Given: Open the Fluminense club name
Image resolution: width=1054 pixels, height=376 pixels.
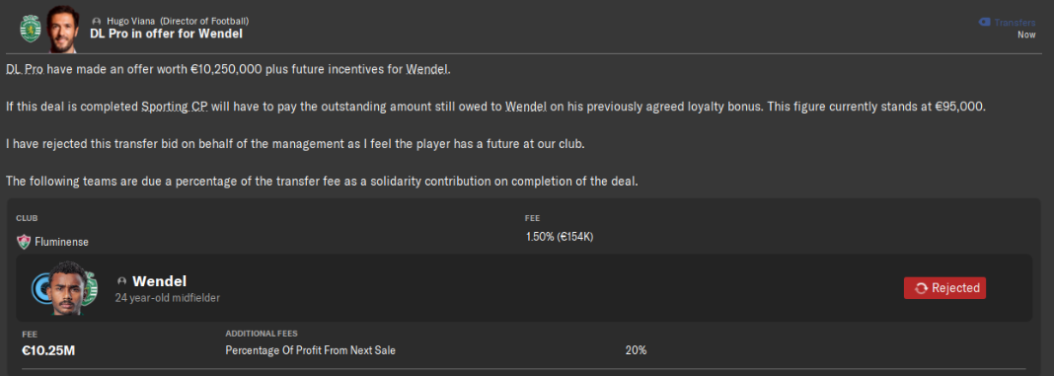Looking at the screenshot, I should 61,242.
